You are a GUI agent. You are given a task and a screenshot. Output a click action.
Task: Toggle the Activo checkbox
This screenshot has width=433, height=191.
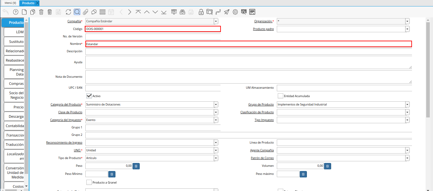pos(89,96)
